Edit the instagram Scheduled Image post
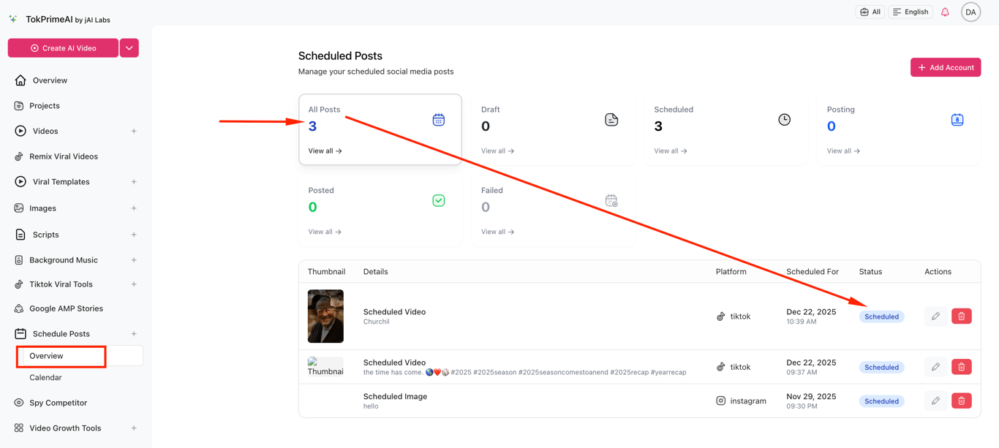The width and height of the screenshot is (999, 448). (935, 401)
